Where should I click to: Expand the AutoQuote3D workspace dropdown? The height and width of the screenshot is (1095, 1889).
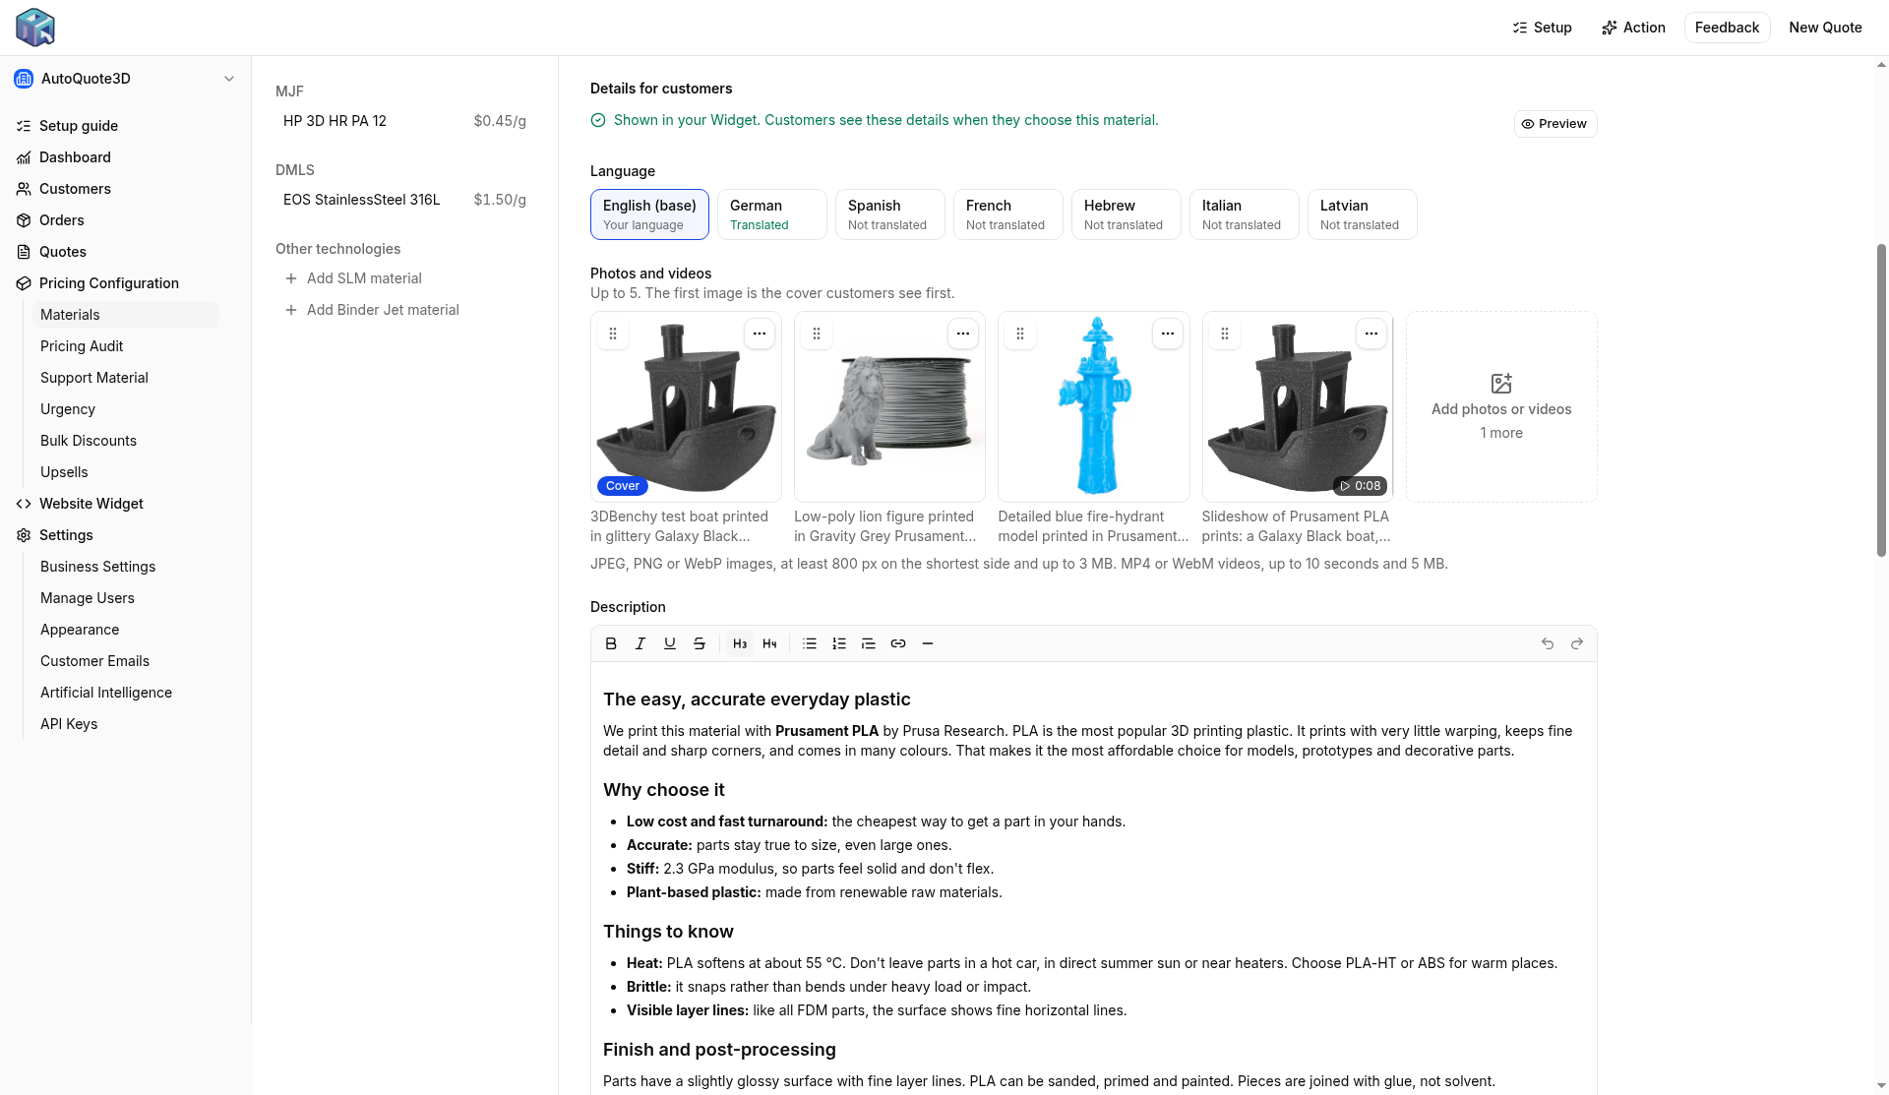pos(125,79)
